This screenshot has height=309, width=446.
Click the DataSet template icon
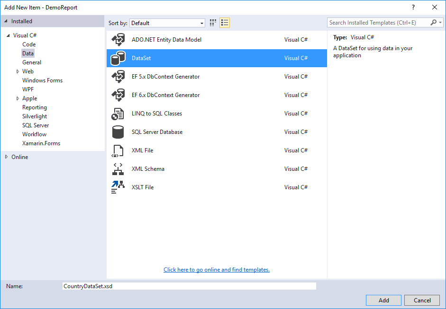click(x=118, y=58)
